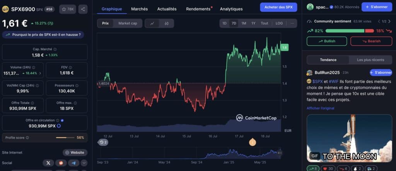Go to previous Community sentiment page
396x171 pixels.
pyautogui.click(x=379, y=21)
